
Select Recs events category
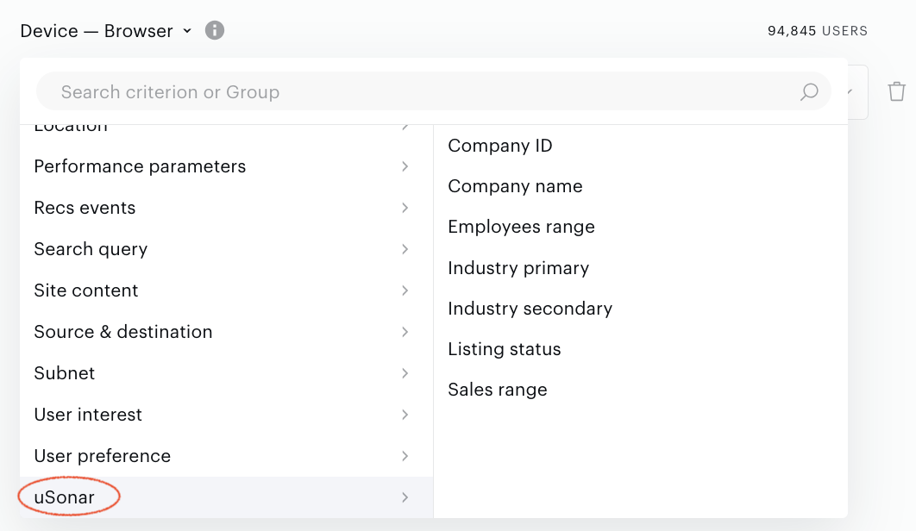(227, 208)
